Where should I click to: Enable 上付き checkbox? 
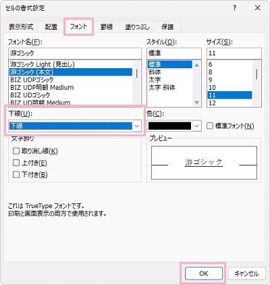click(16, 163)
